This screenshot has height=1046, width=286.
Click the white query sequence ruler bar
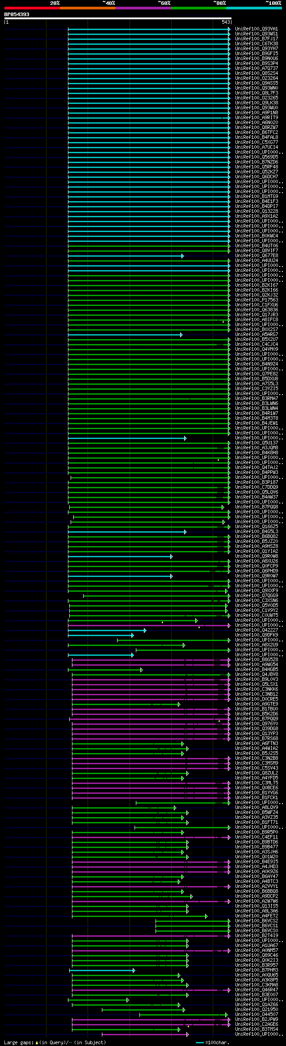tap(118, 18)
